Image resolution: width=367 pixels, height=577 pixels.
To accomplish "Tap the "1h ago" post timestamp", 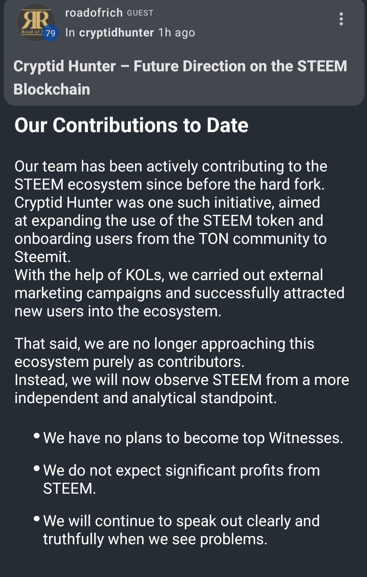I will coord(177,32).
